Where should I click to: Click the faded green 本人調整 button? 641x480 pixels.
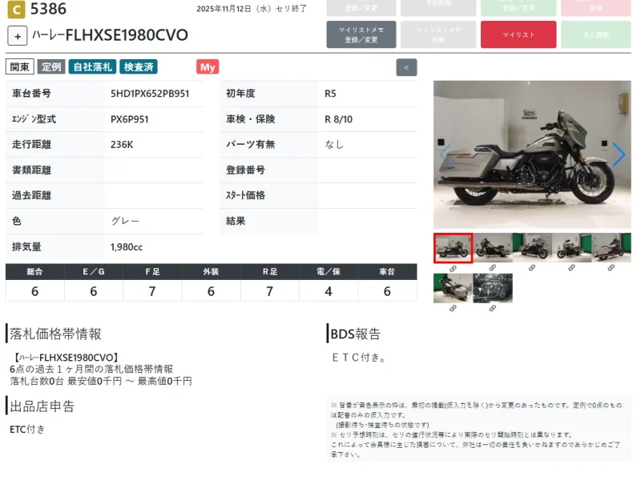[596, 34]
